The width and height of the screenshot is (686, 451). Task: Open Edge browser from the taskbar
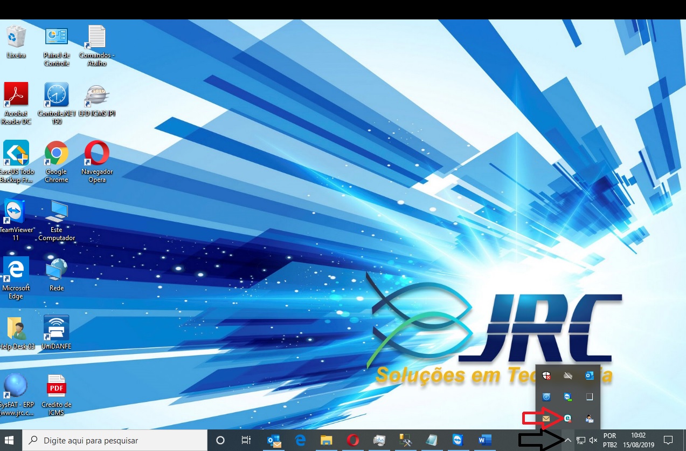[x=301, y=440]
